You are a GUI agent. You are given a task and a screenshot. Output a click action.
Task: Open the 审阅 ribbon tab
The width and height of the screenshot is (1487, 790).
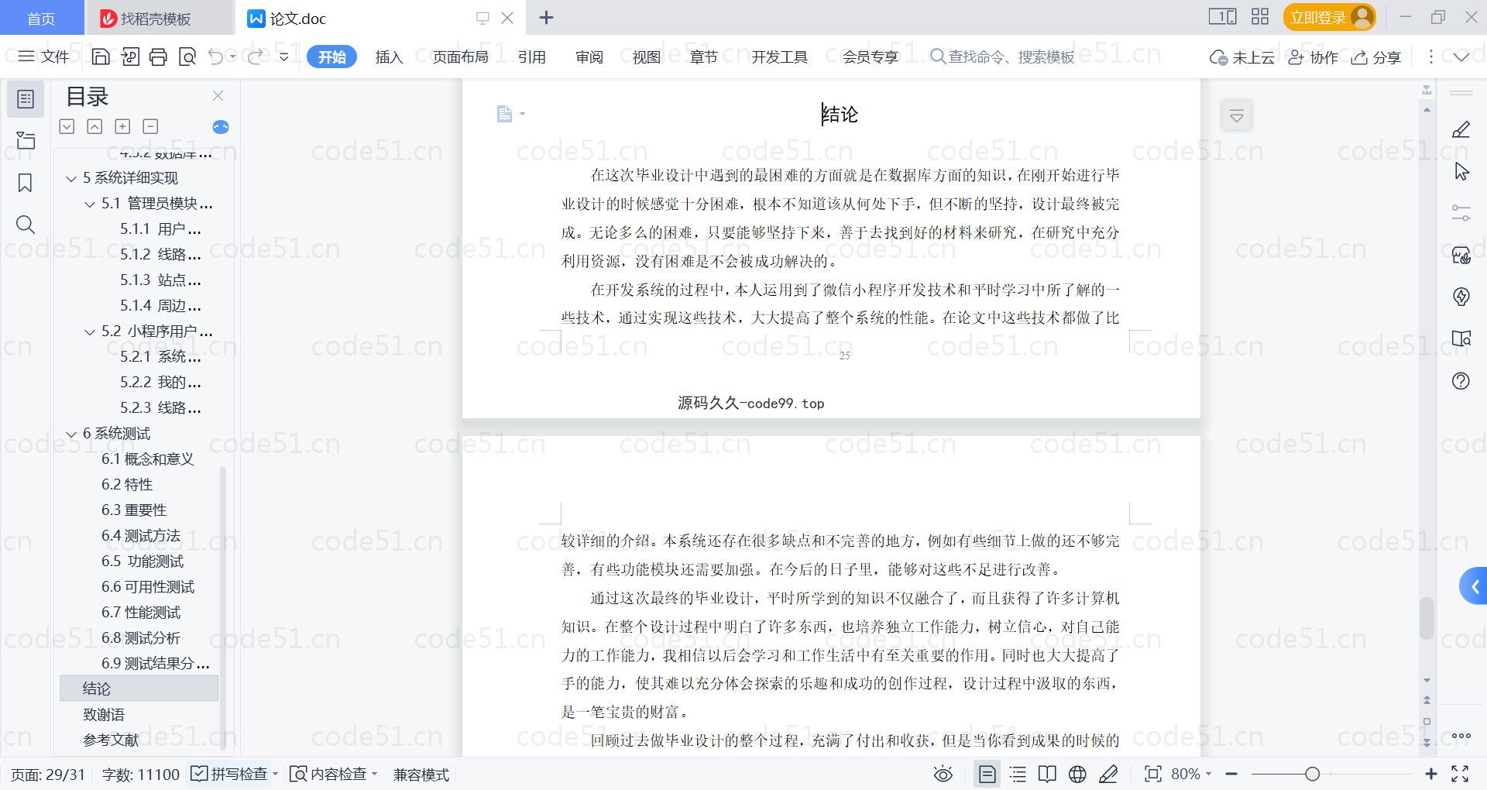589,57
